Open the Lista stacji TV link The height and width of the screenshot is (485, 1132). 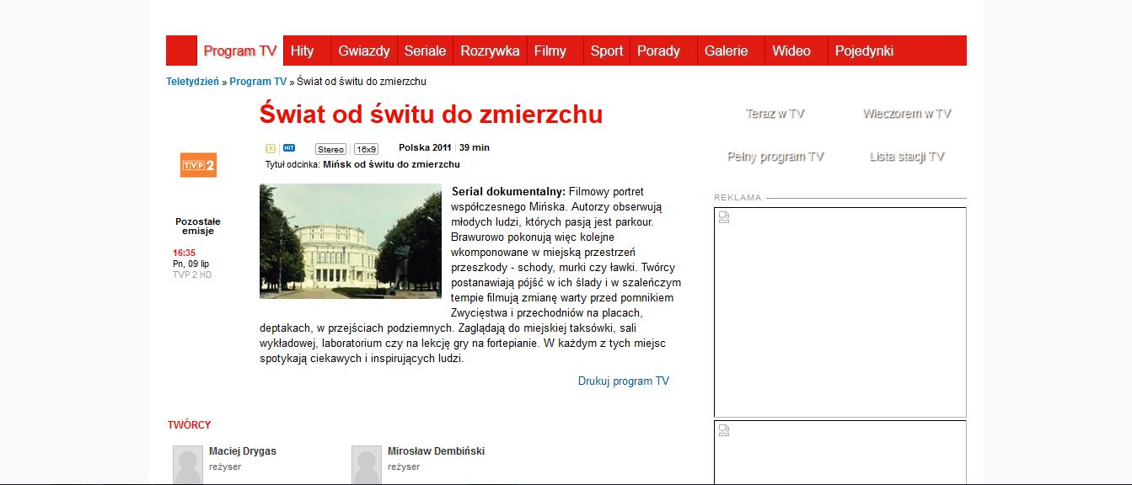[x=907, y=157]
